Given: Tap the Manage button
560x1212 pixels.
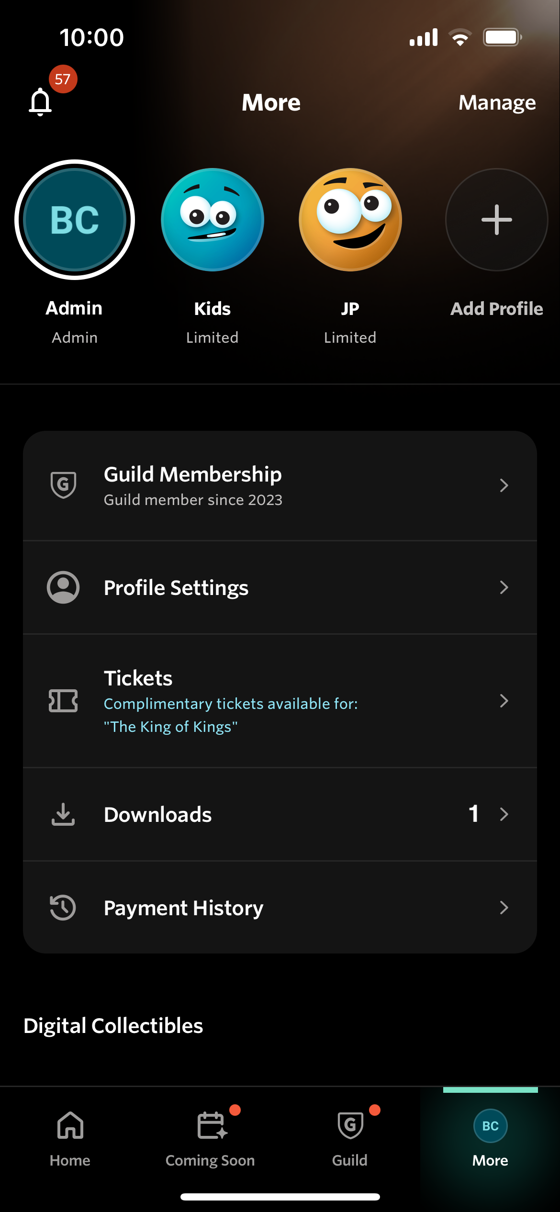Looking at the screenshot, I should click(497, 102).
